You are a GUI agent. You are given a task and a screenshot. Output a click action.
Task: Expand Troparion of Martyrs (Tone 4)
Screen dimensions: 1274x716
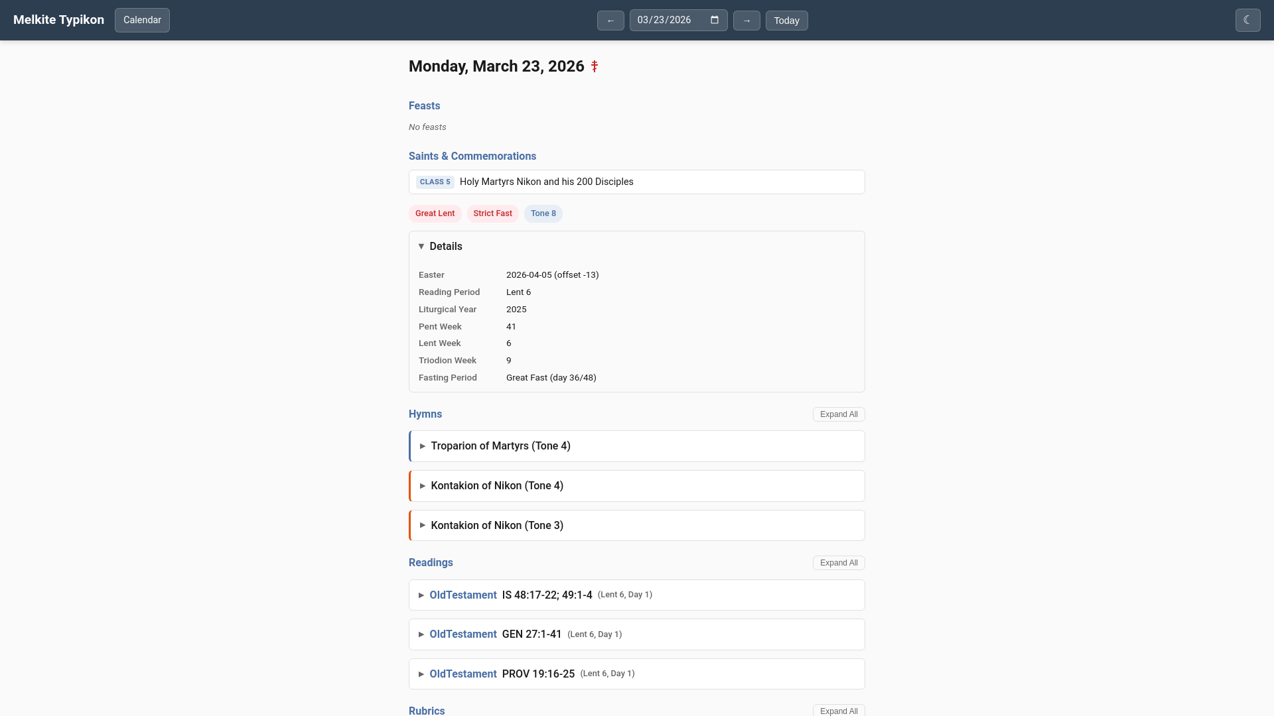click(637, 446)
